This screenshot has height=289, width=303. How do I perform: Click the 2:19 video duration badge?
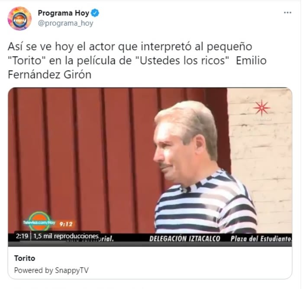point(22,236)
